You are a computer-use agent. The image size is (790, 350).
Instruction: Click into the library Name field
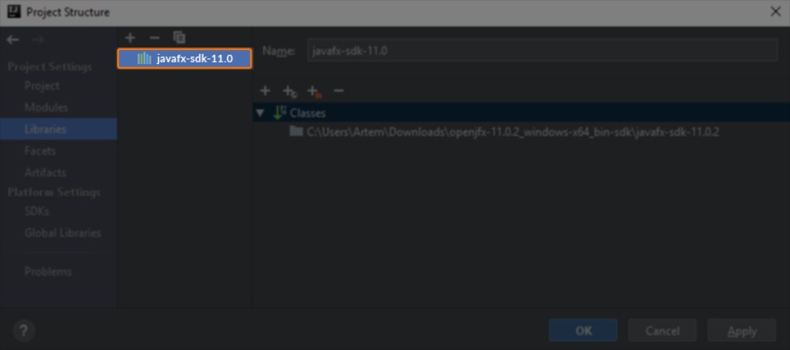coord(542,51)
